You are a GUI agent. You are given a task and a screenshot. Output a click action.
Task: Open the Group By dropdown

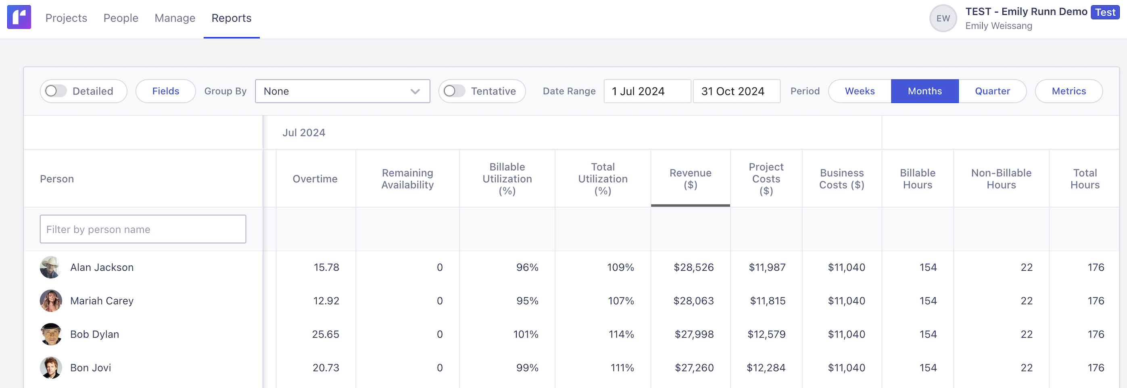click(x=342, y=91)
